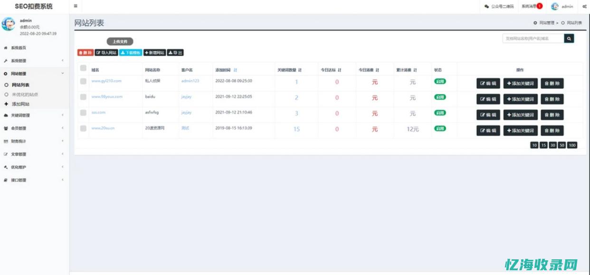This screenshot has width=590, height=275.
Task: Click the admin avatar in top bar
Action: pyautogui.click(x=554, y=7)
